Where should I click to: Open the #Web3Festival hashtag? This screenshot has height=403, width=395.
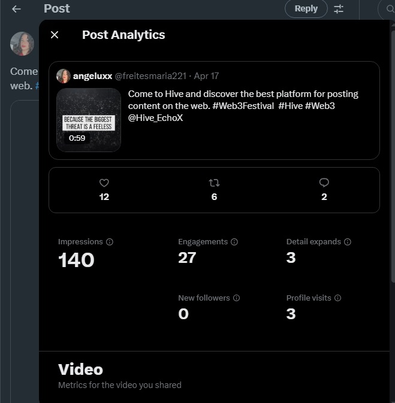pyautogui.click(x=243, y=106)
